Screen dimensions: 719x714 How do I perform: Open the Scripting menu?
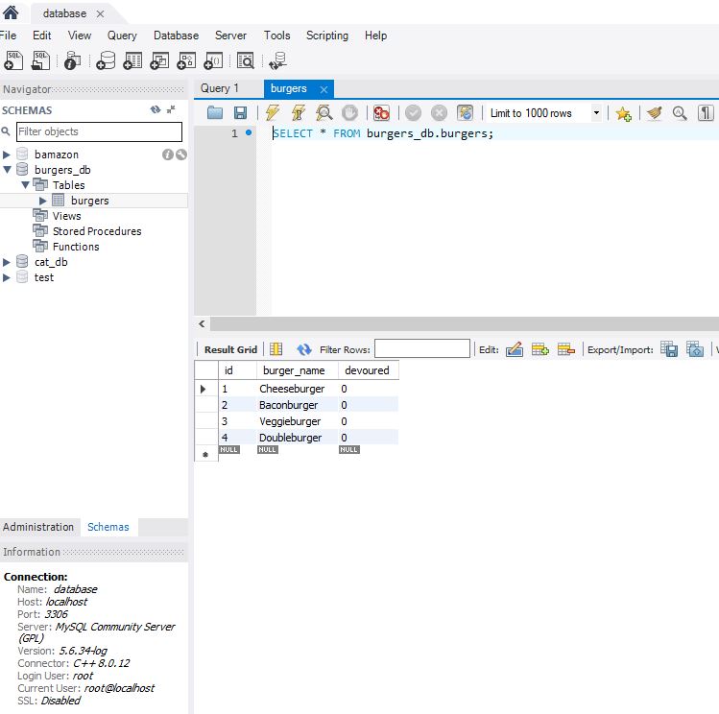click(x=327, y=36)
